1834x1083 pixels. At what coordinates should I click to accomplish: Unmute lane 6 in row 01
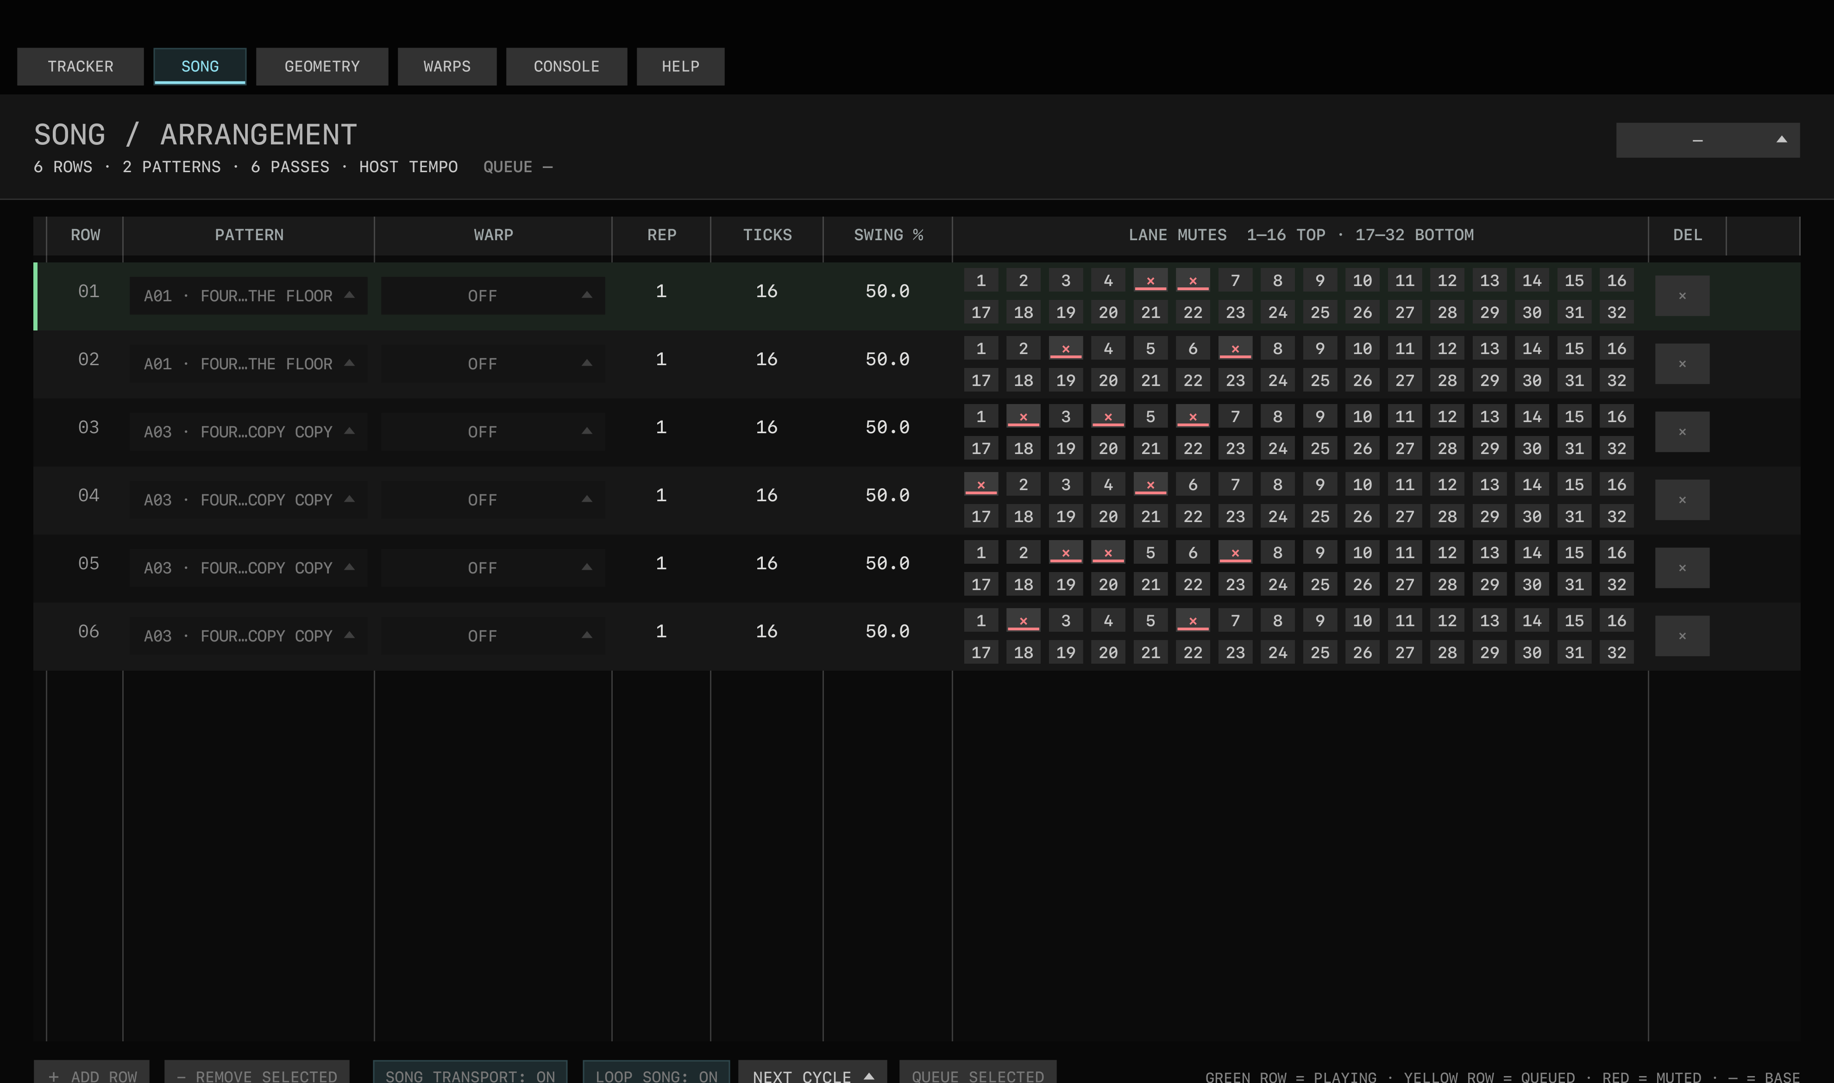tap(1192, 280)
